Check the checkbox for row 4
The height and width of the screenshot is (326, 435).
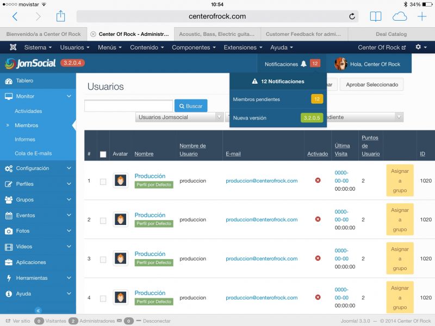pyautogui.click(x=103, y=298)
